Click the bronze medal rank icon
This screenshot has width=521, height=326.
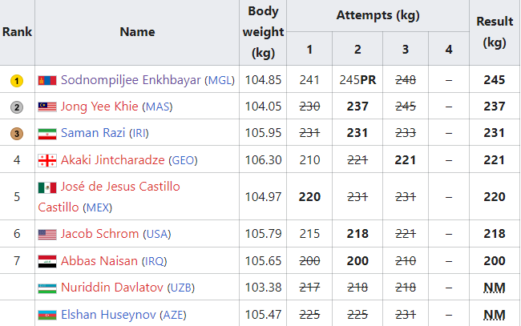17,134
